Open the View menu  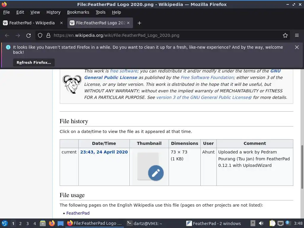35,12
